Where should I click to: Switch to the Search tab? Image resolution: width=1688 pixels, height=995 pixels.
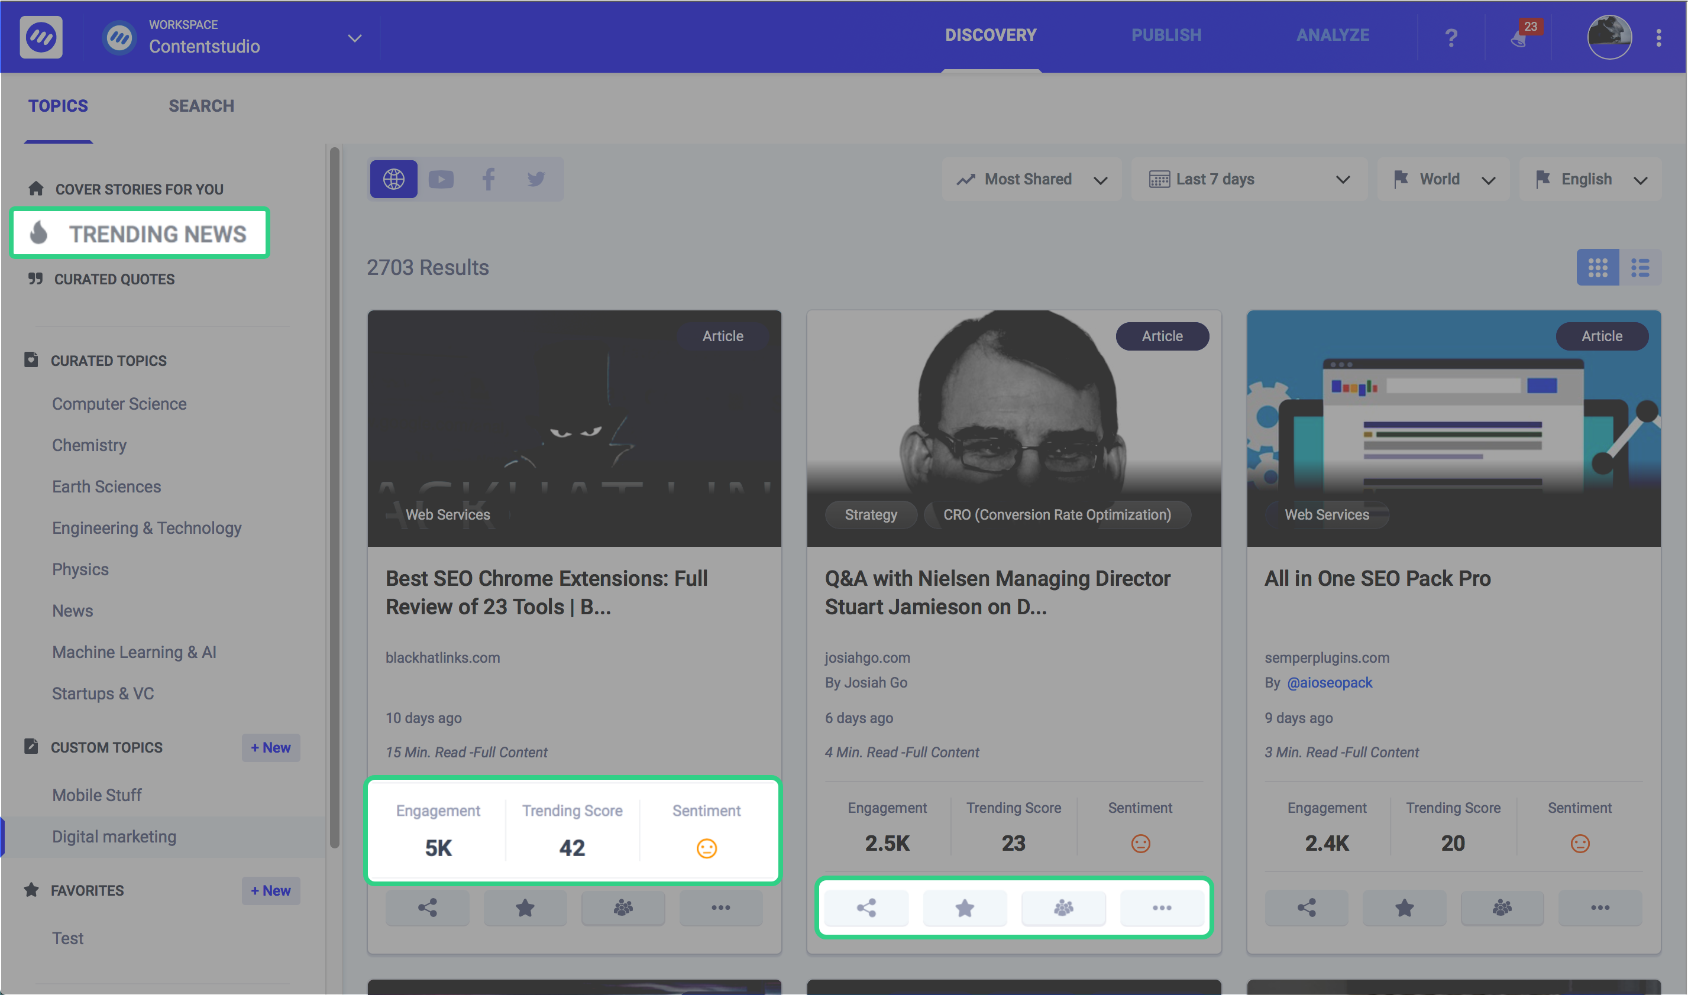pyautogui.click(x=201, y=106)
